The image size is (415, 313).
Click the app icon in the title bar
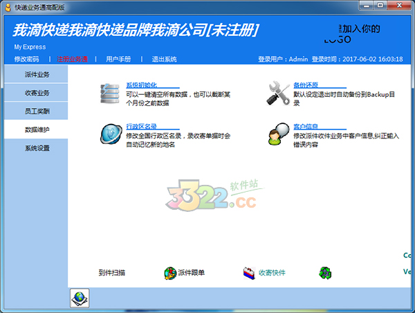coord(8,7)
